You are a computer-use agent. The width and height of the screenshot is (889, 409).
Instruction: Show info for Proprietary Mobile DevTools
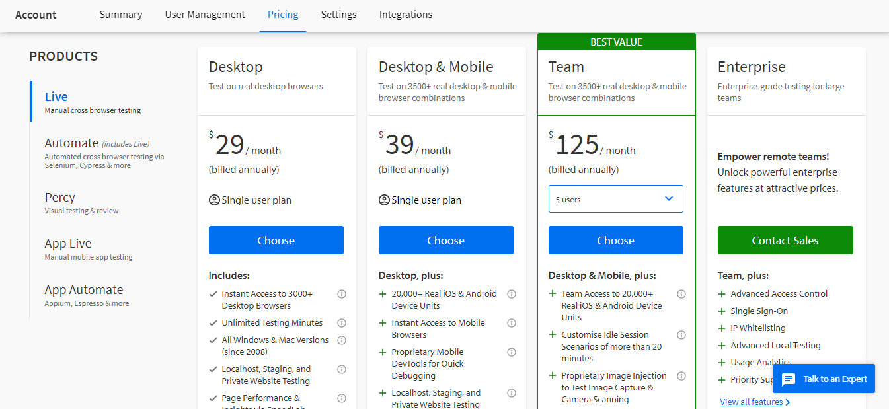pos(512,352)
